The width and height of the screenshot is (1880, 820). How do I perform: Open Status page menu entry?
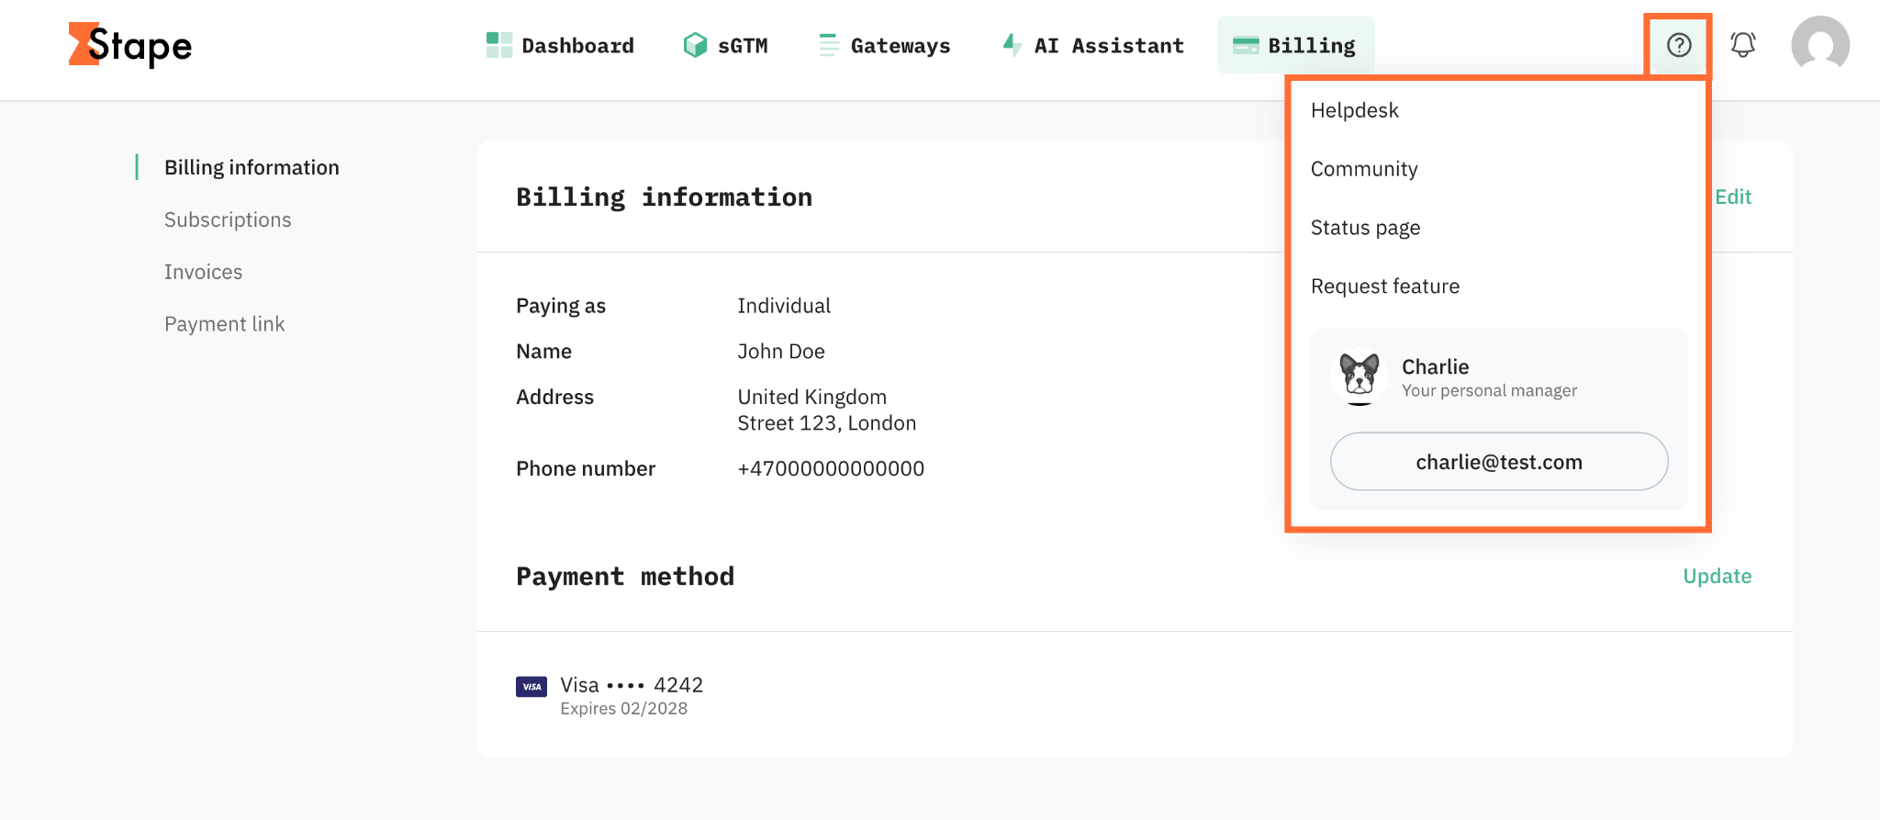pyautogui.click(x=1365, y=228)
